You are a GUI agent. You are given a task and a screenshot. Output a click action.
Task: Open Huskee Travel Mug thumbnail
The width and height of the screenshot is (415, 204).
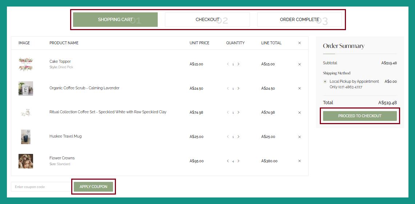(26, 137)
